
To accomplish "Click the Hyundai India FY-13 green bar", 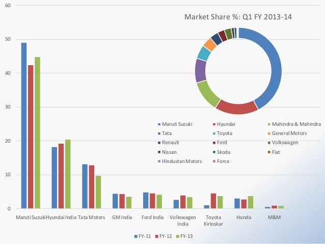I will (x=68, y=174).
